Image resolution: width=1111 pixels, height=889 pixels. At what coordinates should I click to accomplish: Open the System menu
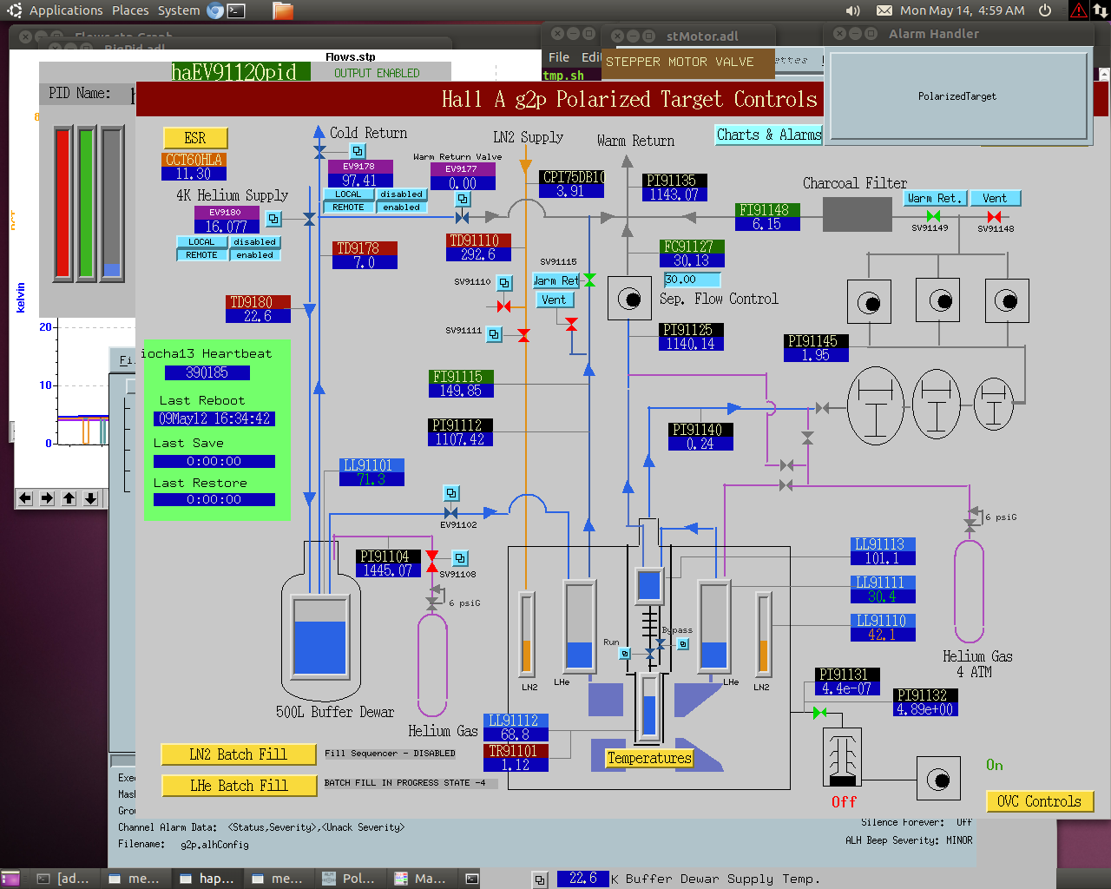[x=179, y=10]
